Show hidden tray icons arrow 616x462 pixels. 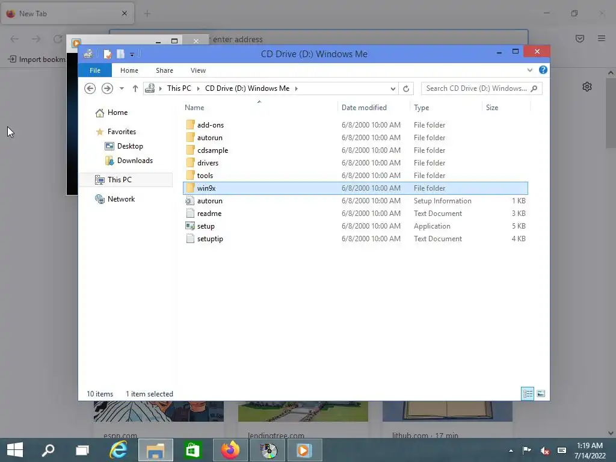point(511,451)
